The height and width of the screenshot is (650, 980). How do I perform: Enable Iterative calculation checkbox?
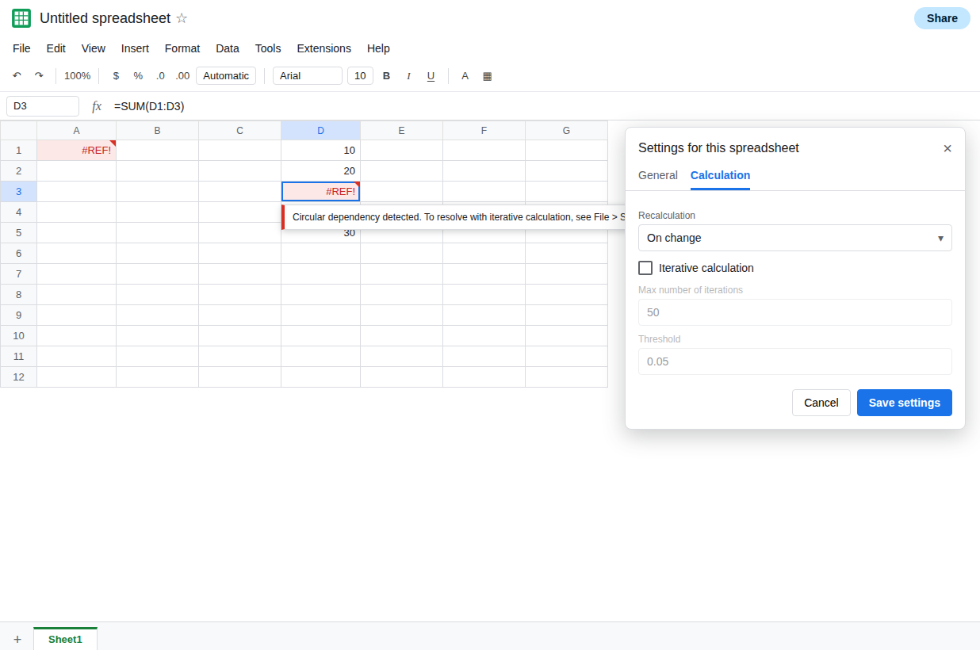pyautogui.click(x=645, y=268)
